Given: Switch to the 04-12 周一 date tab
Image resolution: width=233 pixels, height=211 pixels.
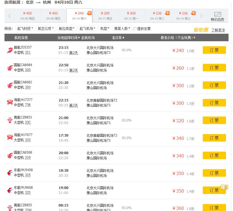Looking at the screenshot, I should click(x=131, y=16).
